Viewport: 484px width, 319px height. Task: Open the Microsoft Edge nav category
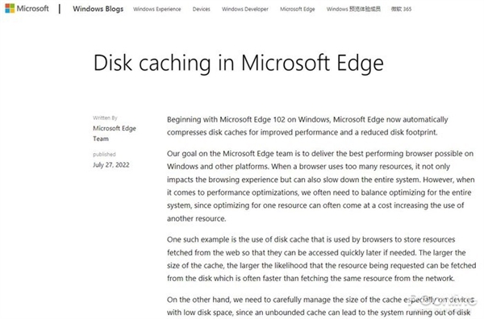click(x=297, y=9)
